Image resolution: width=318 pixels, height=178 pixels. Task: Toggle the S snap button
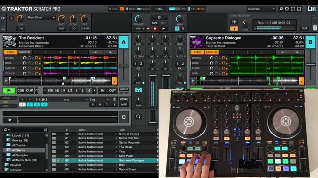[177, 29]
